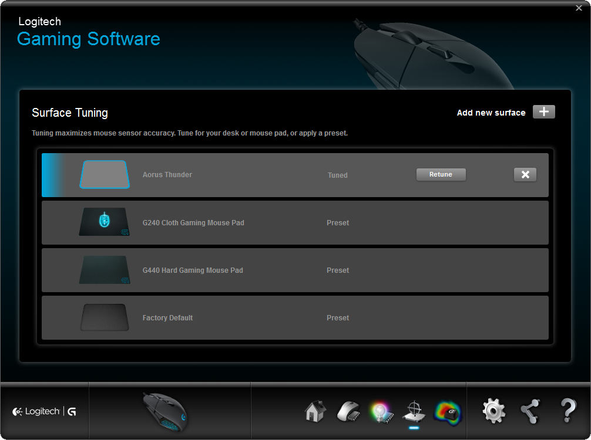Open the settings gear icon

click(494, 411)
